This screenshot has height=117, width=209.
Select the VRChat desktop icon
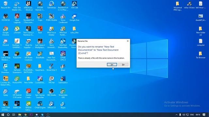(x=52, y=80)
